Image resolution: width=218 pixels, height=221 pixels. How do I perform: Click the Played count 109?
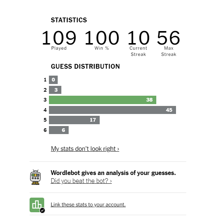point(59,38)
